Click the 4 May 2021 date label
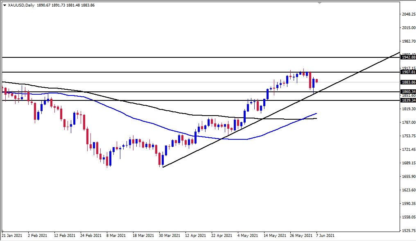Viewport: 416px width, 241px height. coord(248,236)
